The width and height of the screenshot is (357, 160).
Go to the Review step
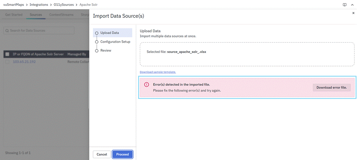coord(105,50)
